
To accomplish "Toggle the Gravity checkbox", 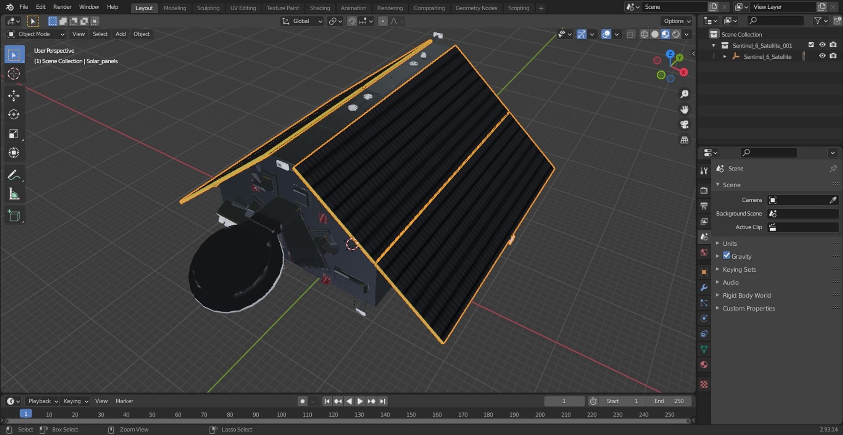I will (727, 255).
